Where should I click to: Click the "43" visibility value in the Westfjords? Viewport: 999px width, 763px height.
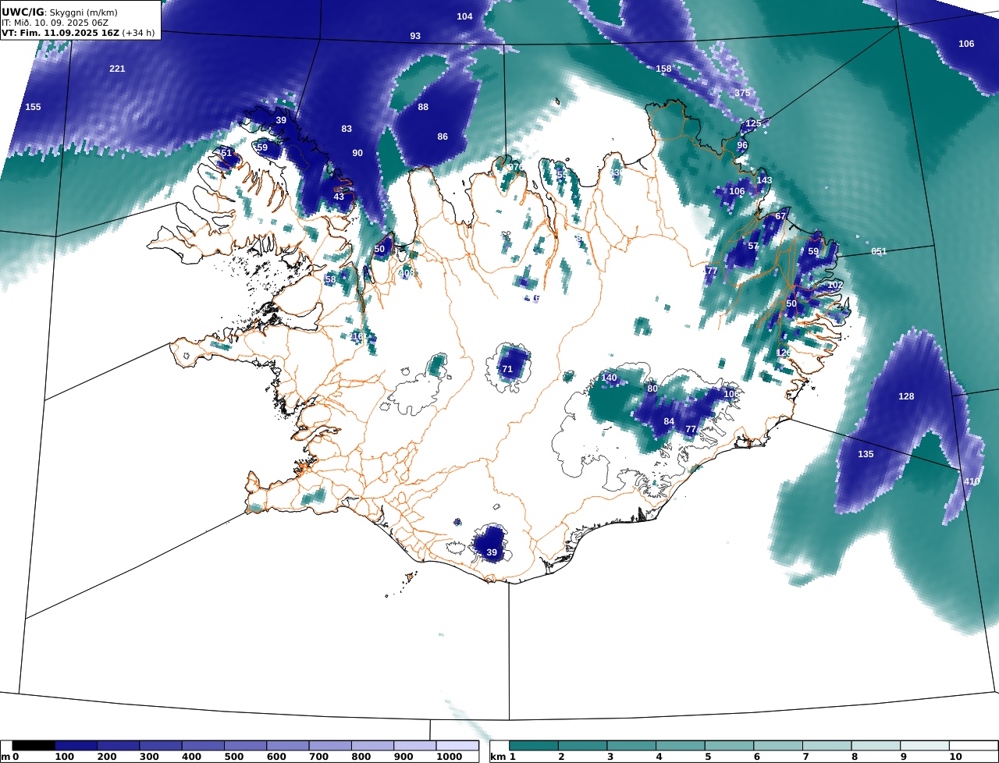(x=339, y=197)
